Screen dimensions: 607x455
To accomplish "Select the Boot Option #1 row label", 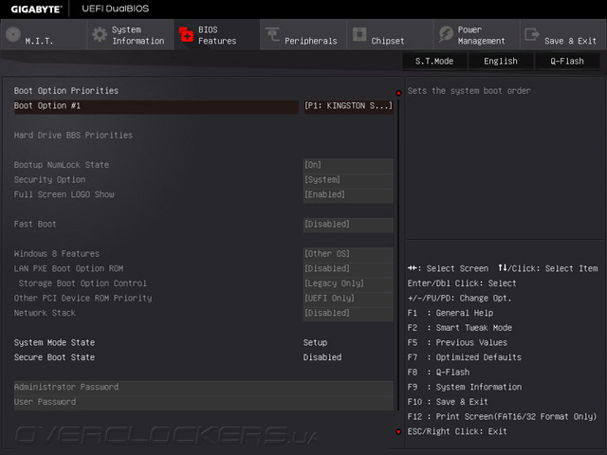I will (x=46, y=105).
